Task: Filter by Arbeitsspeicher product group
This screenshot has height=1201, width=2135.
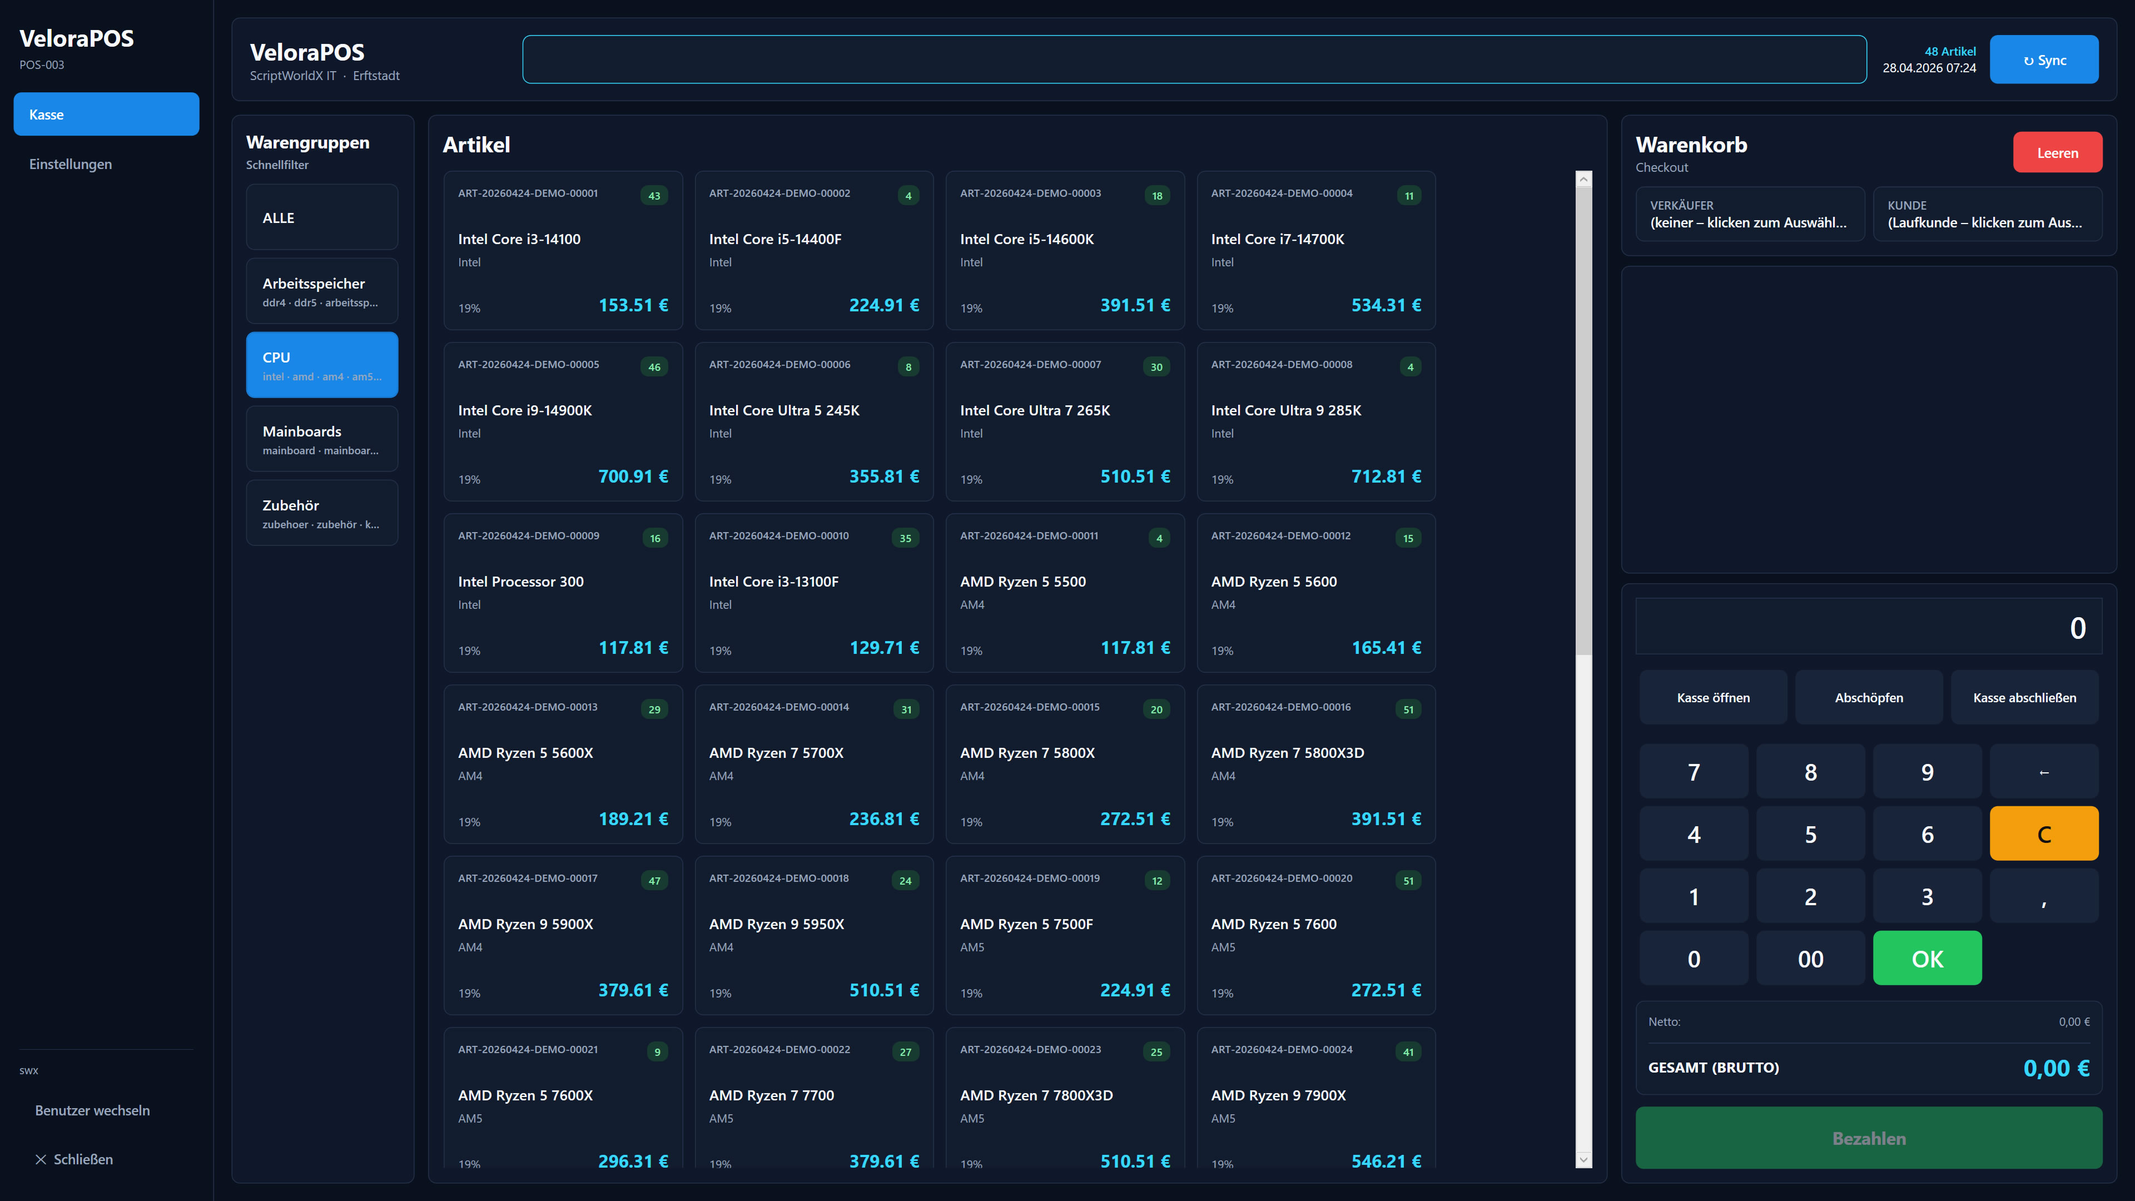Action: click(321, 291)
